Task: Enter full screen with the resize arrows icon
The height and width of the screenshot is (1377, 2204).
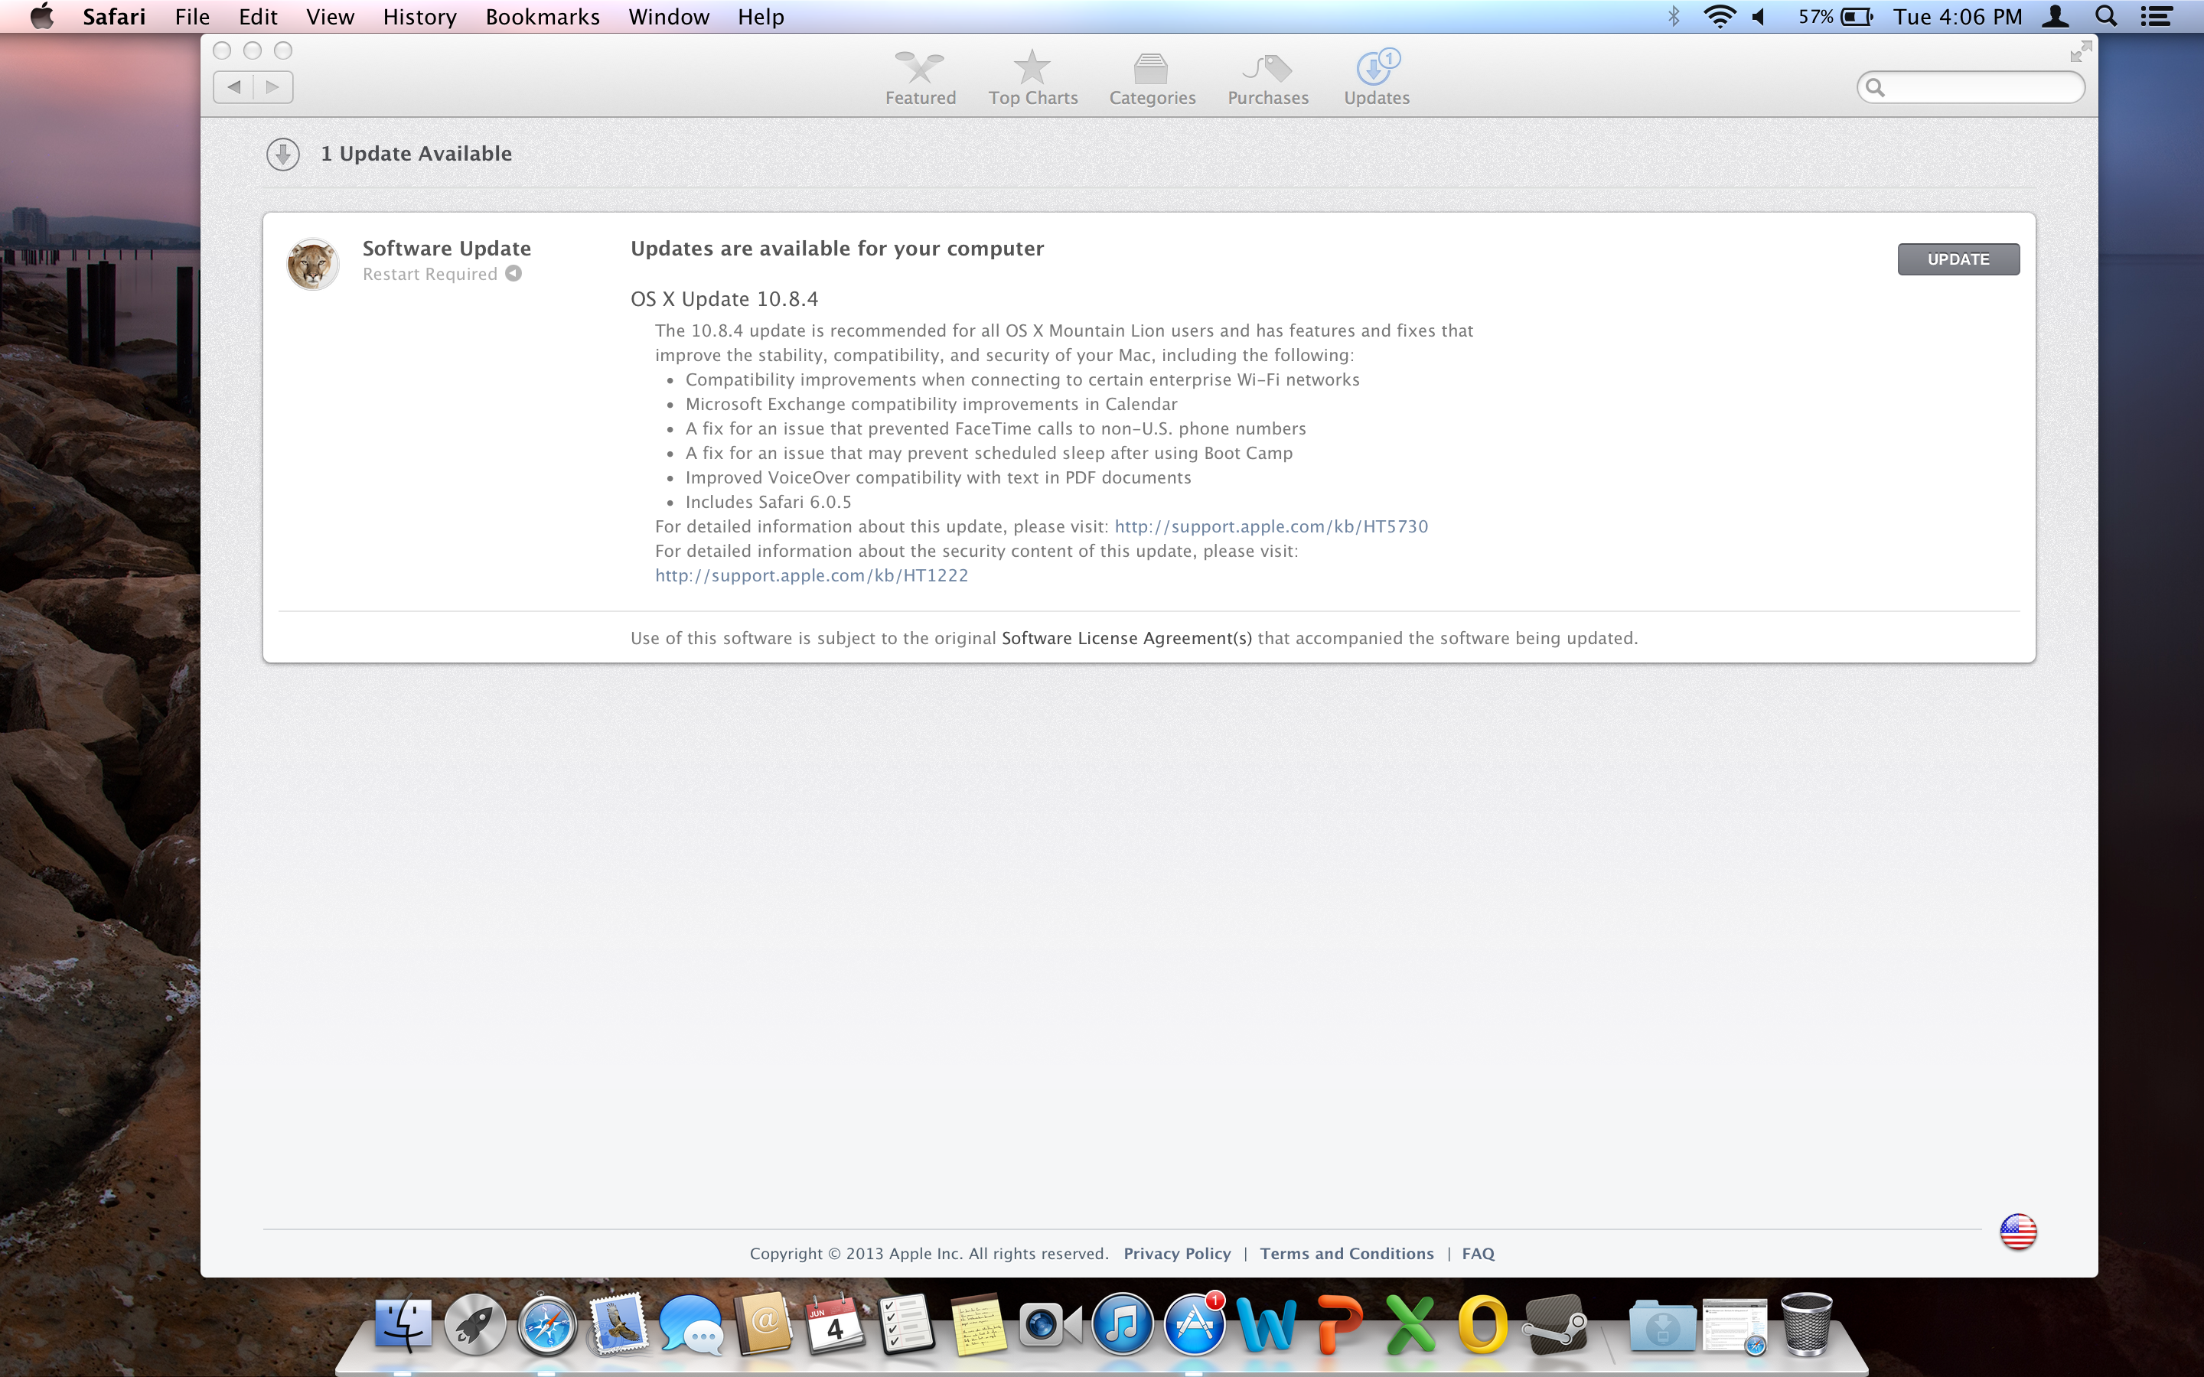Action: [2080, 52]
